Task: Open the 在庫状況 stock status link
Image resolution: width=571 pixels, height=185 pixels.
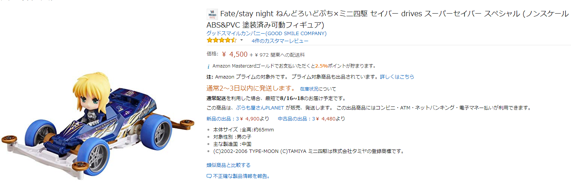Action: tap(309, 89)
